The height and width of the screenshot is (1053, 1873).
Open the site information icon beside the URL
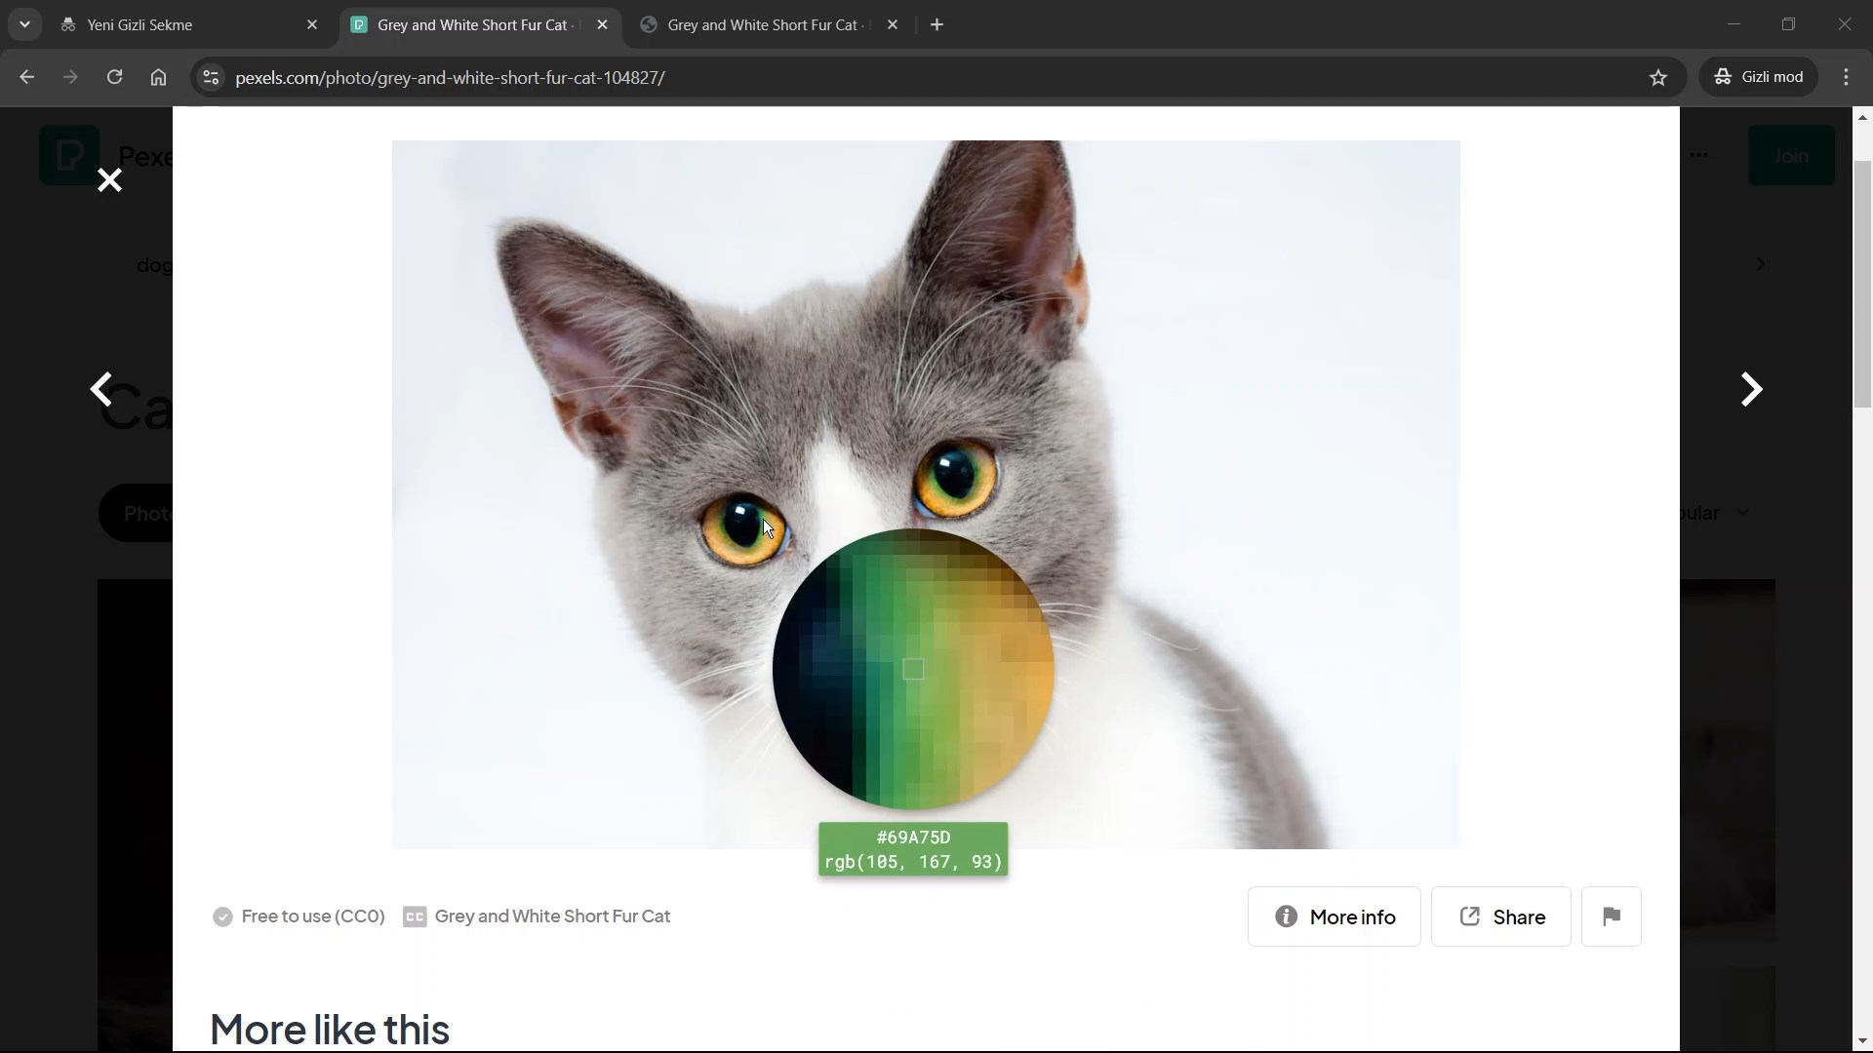[x=210, y=78]
